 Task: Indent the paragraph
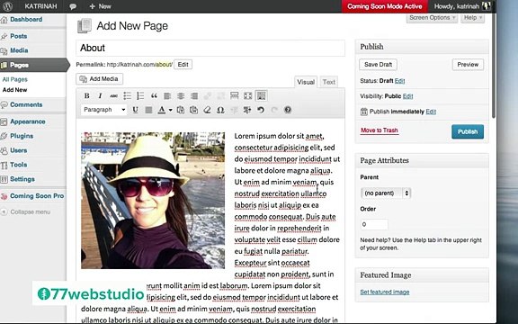coord(247,110)
